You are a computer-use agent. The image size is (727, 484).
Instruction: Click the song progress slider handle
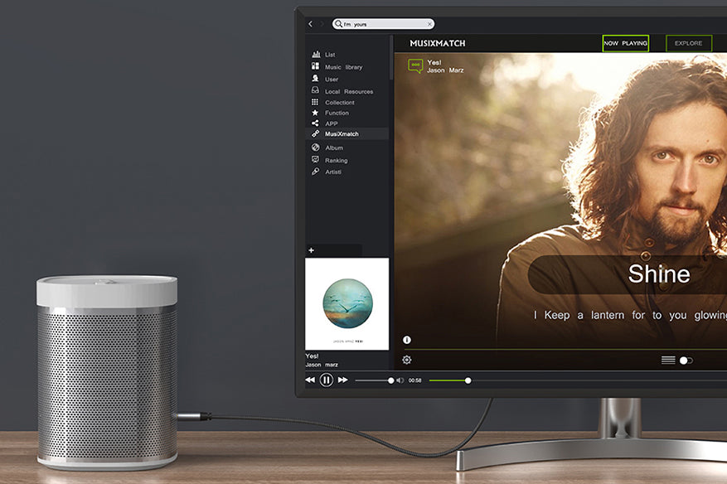pos(468,380)
